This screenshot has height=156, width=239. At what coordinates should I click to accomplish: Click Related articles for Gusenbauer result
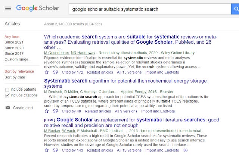click(x=100, y=72)
